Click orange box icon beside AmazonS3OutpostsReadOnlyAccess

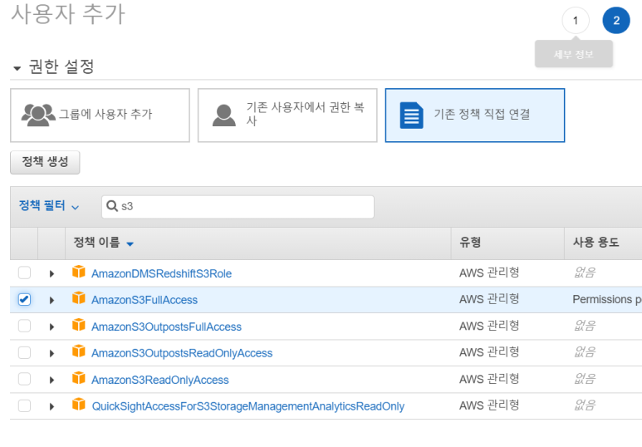pos(79,351)
